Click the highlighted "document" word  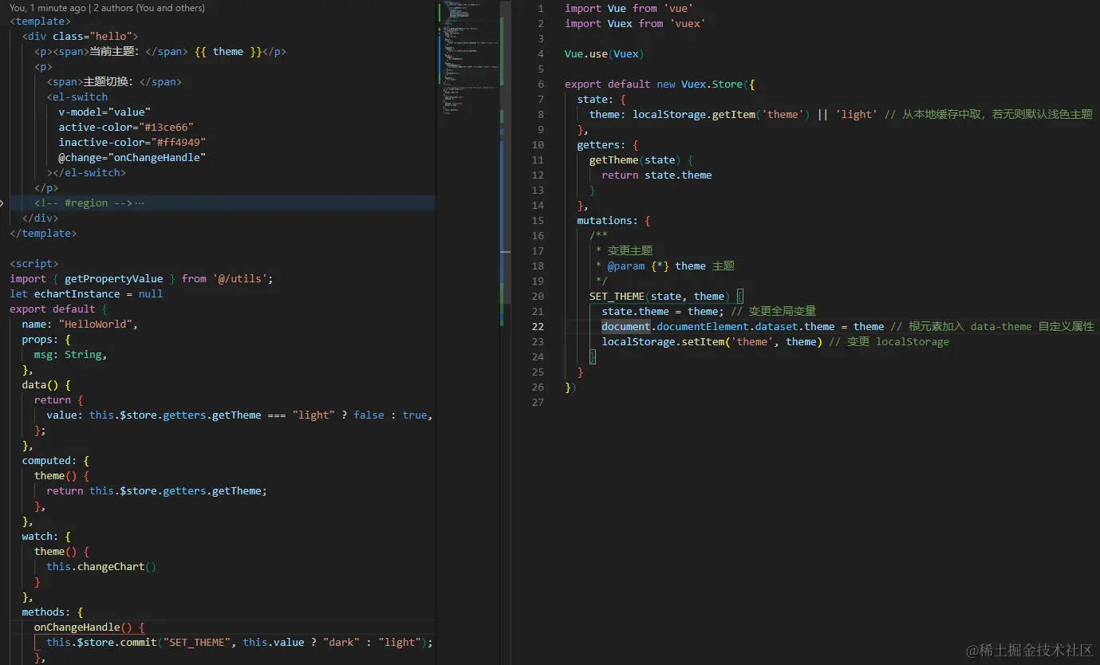click(x=626, y=327)
